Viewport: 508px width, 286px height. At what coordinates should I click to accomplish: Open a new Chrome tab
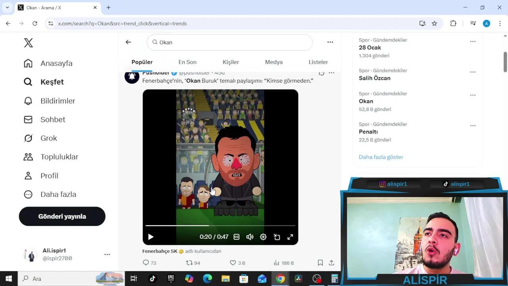point(108,8)
